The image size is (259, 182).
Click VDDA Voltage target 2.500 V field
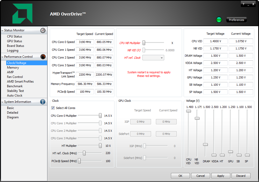[x=215, y=63]
